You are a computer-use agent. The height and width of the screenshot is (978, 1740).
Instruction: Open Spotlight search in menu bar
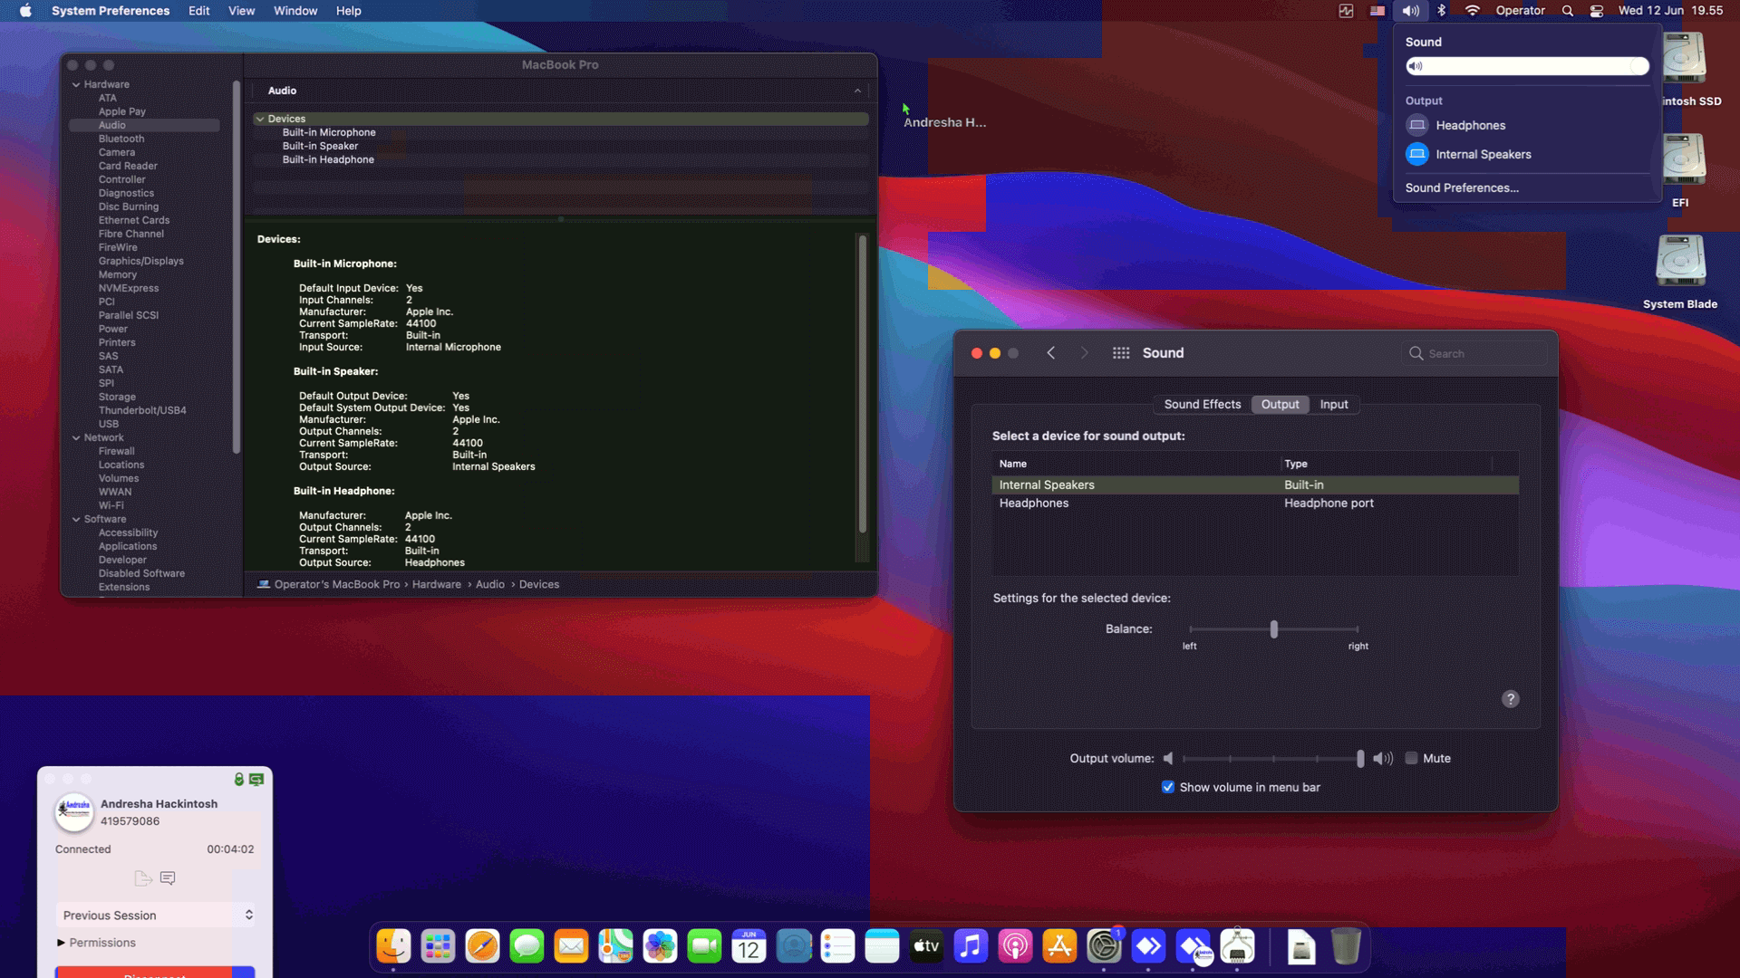1567,11
